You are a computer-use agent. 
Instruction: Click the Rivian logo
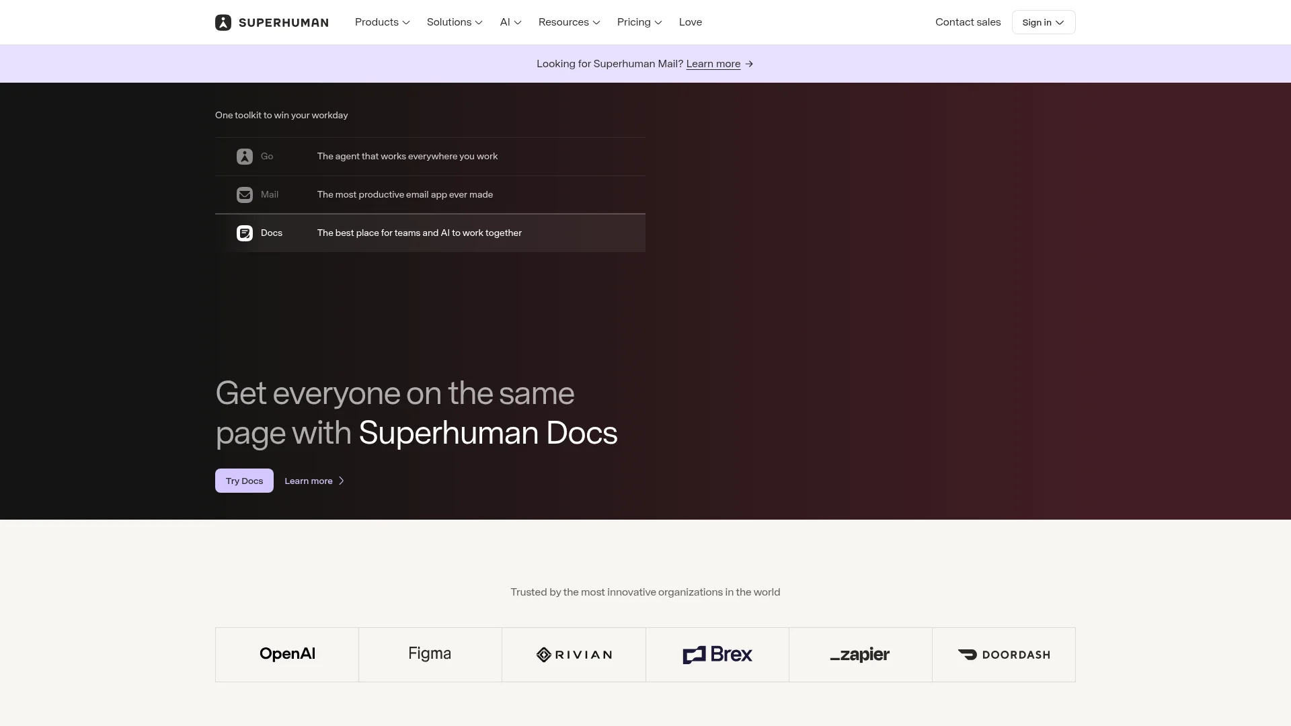[574, 655]
